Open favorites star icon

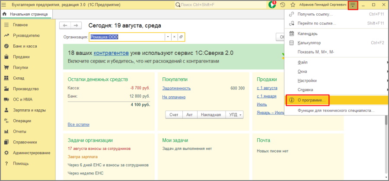293,5
